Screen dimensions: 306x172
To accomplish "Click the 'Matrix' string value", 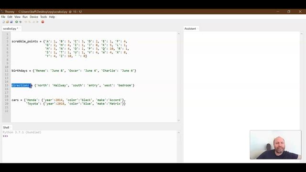I will coord(115,104).
